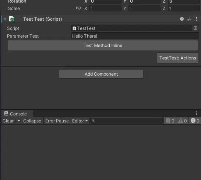
Task: Open the Editor connection dropdown
Action: tap(80, 121)
